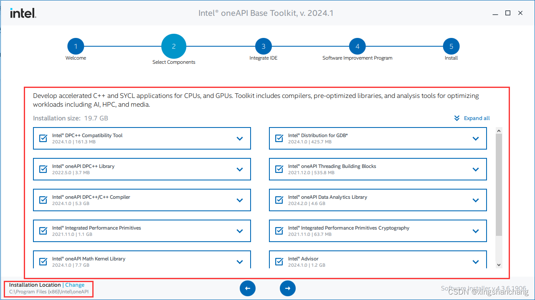Go to step 1 Welcome circle

click(76, 46)
